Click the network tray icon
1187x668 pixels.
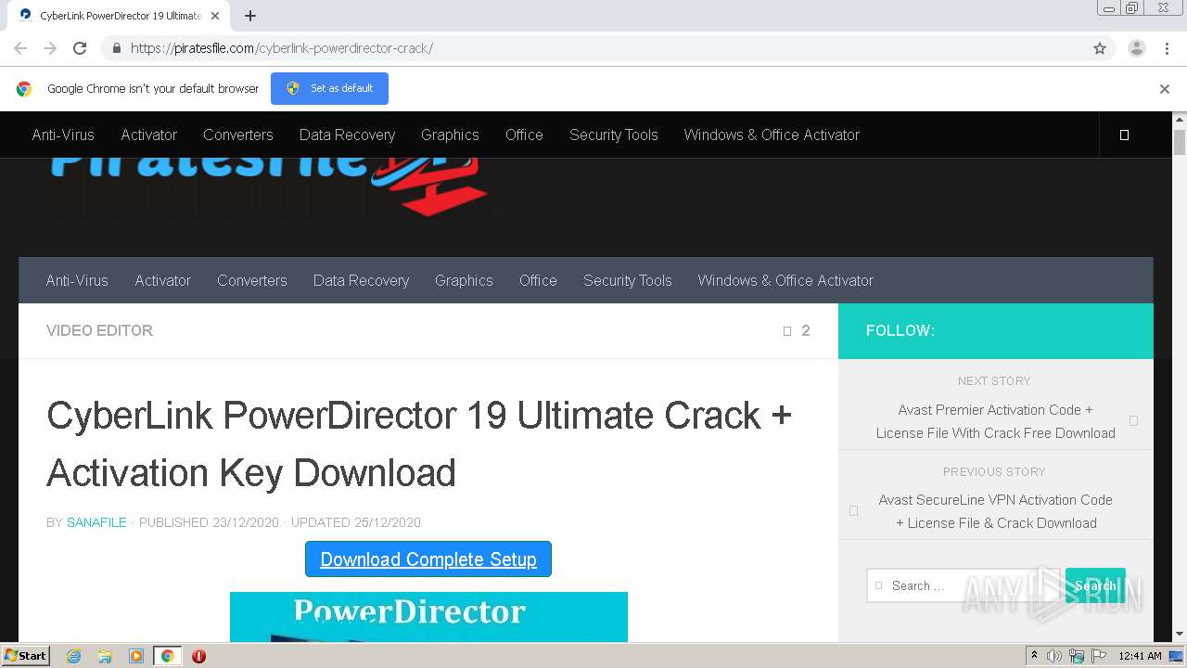1077,656
